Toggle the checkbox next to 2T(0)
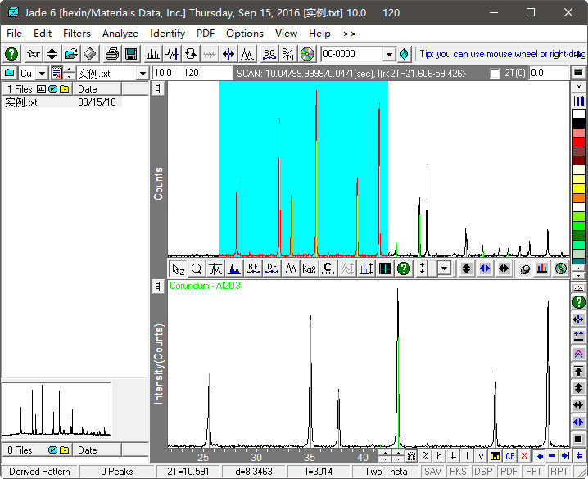The image size is (588, 479). (x=495, y=73)
